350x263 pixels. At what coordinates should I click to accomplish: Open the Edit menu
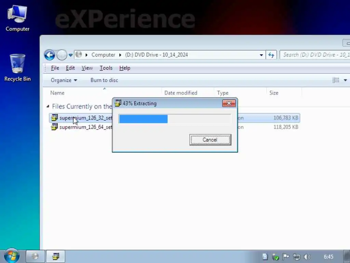point(70,68)
